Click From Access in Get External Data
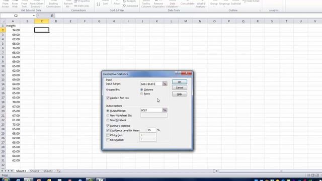This screenshot has height=181, width=322. point(6,4)
